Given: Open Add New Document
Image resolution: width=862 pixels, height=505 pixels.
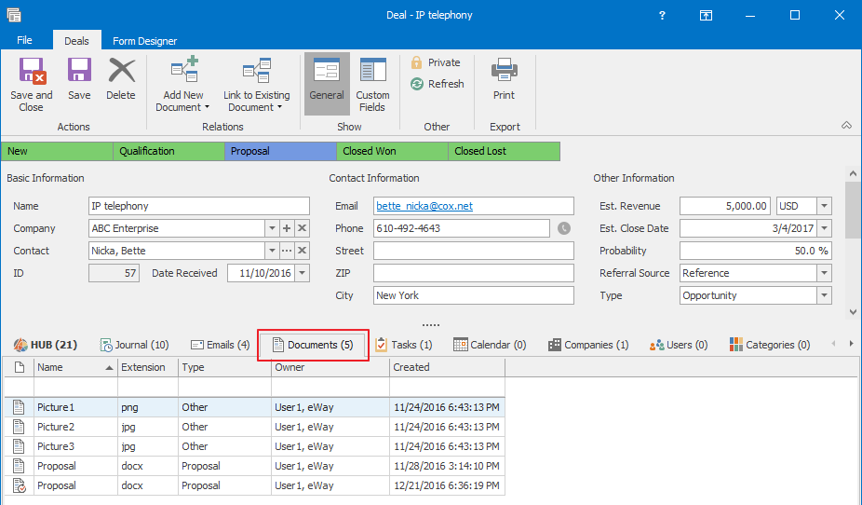Looking at the screenshot, I should click(183, 84).
